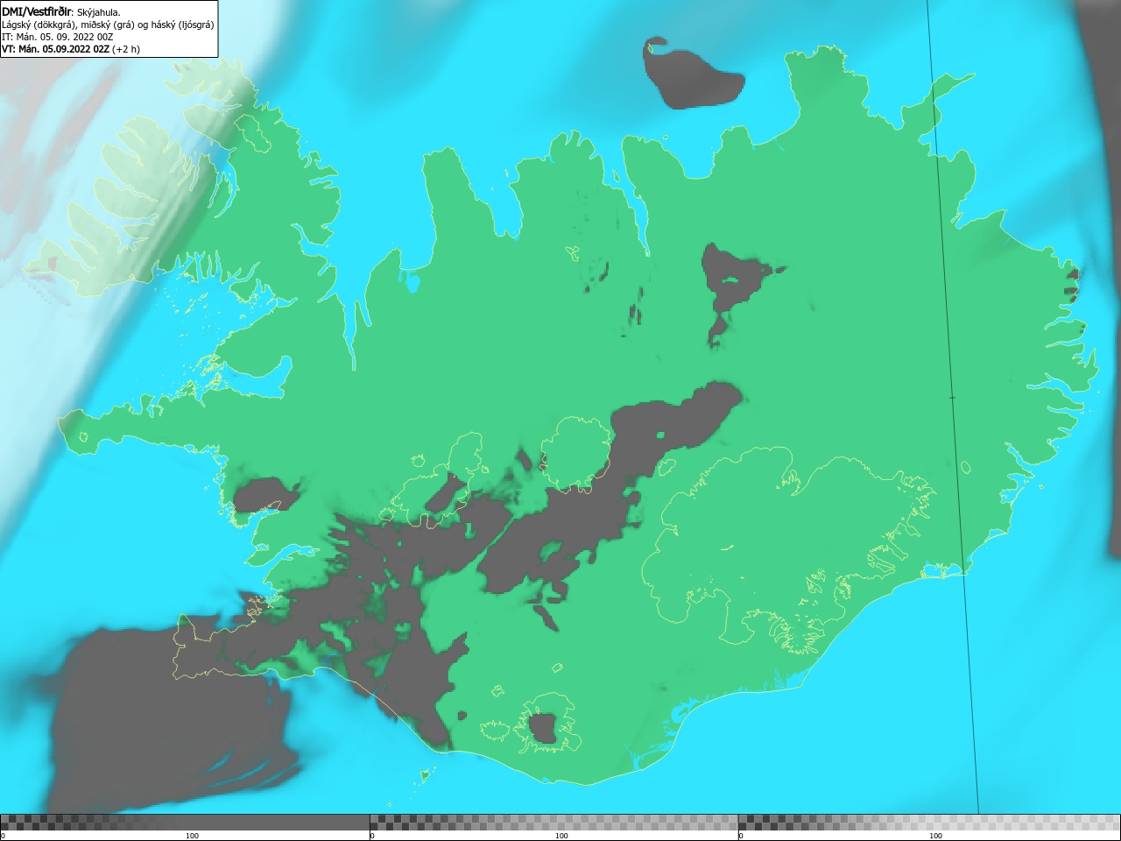Click the (+2 h) forecast offset text
The image size is (1121, 841).
[126, 49]
